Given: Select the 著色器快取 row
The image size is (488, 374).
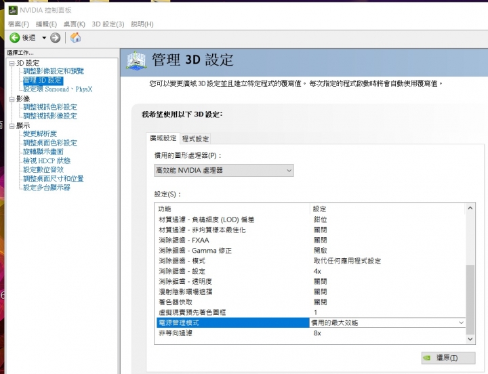Looking at the screenshot, I should tap(310, 302).
